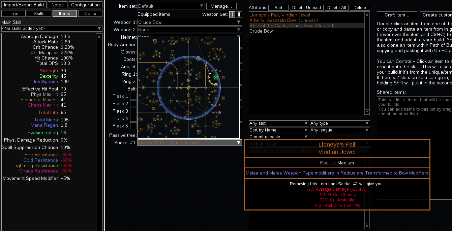
Task: Switch to the Calcs tab
Action: (90, 13)
